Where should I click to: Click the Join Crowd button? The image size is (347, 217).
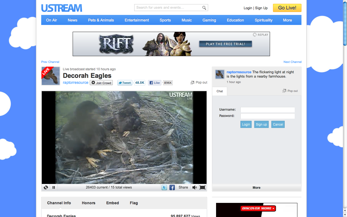click(x=101, y=83)
